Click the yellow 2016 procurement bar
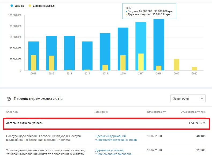 pos(123,63)
